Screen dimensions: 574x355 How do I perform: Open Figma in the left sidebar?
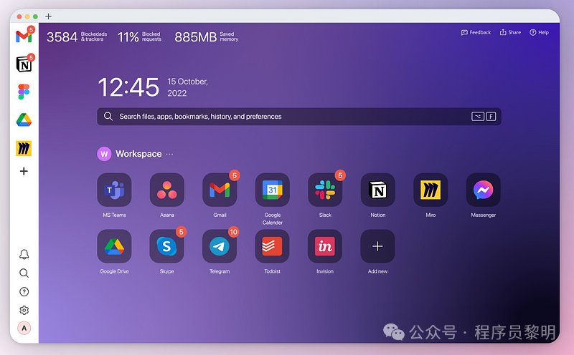tap(24, 92)
